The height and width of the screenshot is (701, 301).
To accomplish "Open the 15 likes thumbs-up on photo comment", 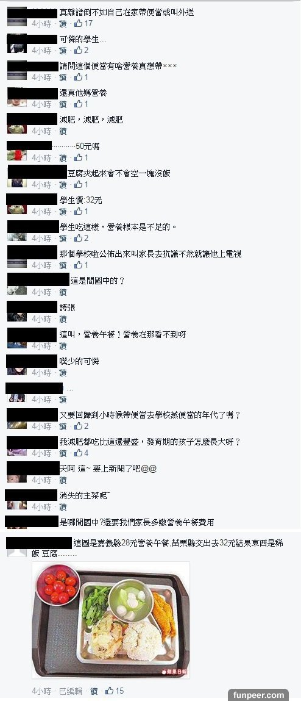I will tap(115, 691).
